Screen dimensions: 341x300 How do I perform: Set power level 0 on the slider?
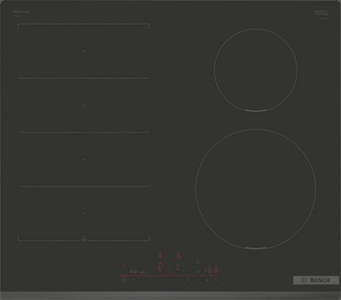pyautogui.click(x=134, y=280)
